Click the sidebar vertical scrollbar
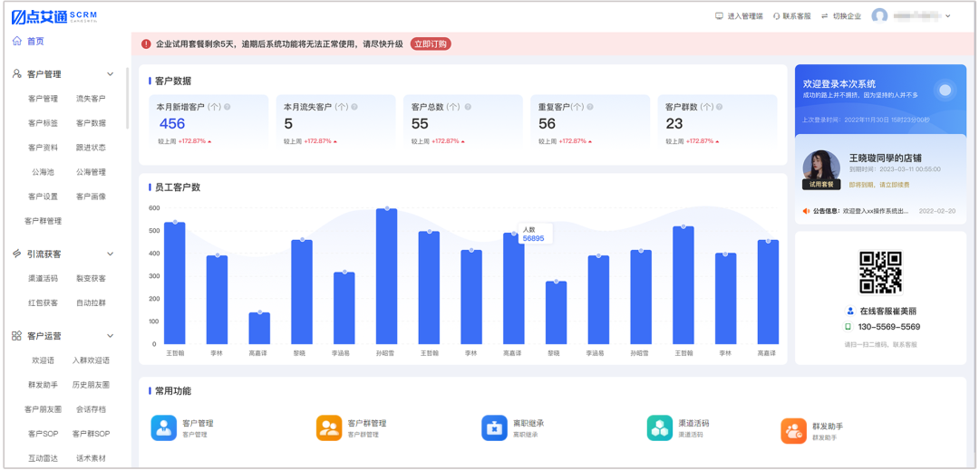The image size is (979, 470). (x=128, y=99)
